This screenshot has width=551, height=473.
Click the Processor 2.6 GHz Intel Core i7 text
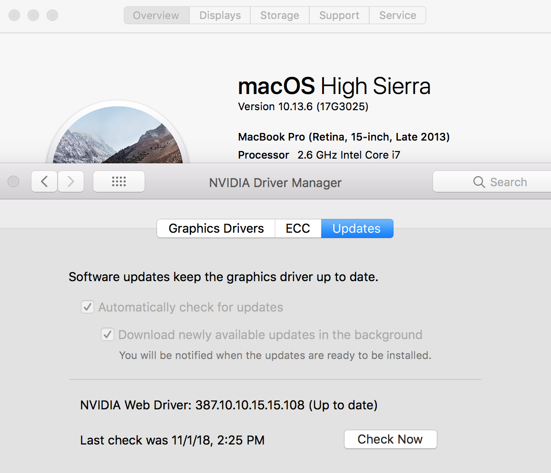pyautogui.click(x=319, y=155)
